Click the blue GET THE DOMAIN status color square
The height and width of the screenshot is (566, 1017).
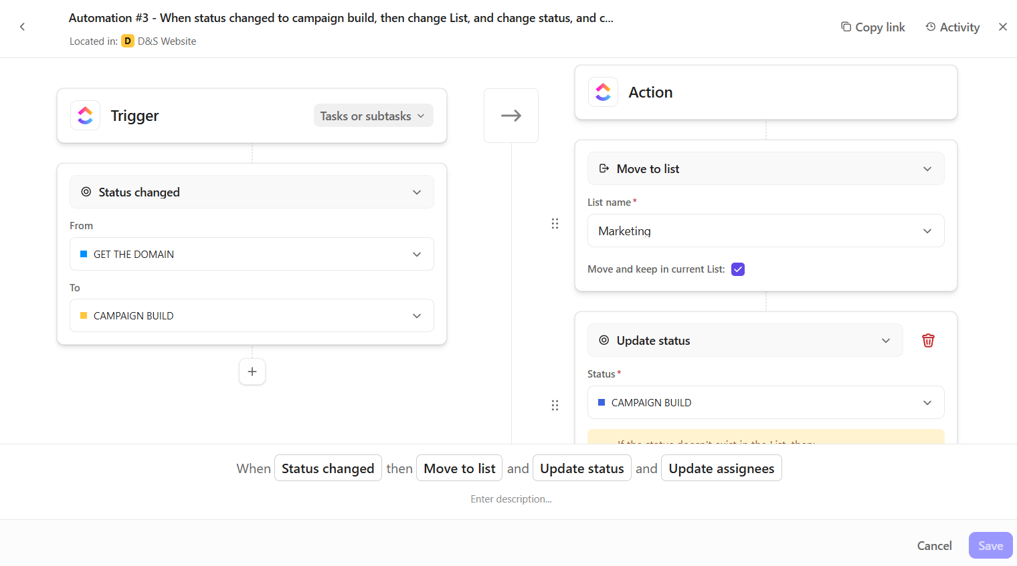(x=84, y=254)
